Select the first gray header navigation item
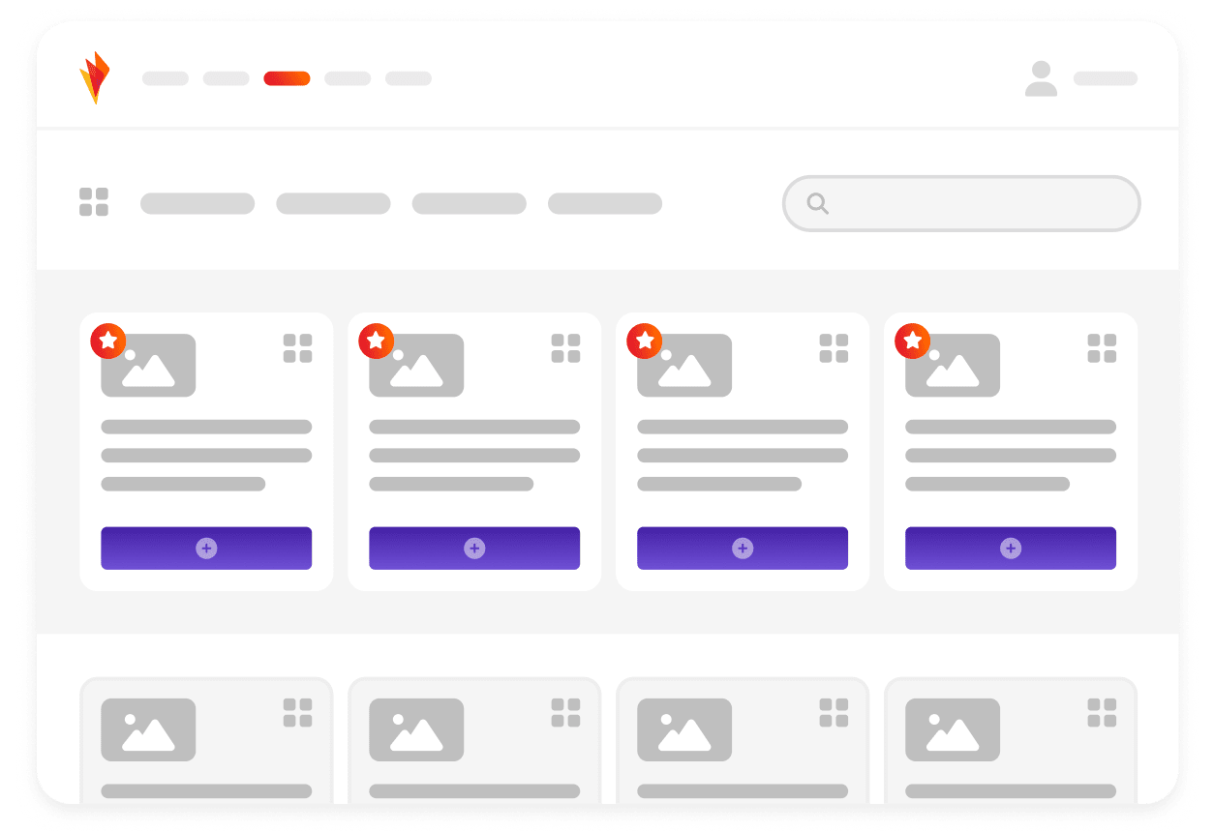The width and height of the screenshot is (1214, 832). coord(166,78)
